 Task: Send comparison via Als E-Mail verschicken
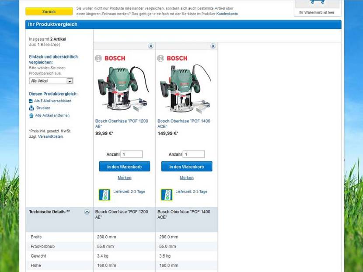pos(53,101)
